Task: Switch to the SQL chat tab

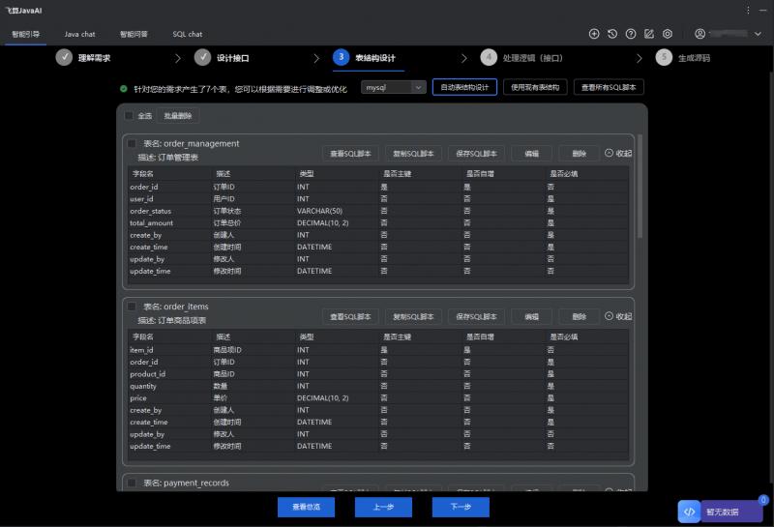Action: tap(187, 34)
